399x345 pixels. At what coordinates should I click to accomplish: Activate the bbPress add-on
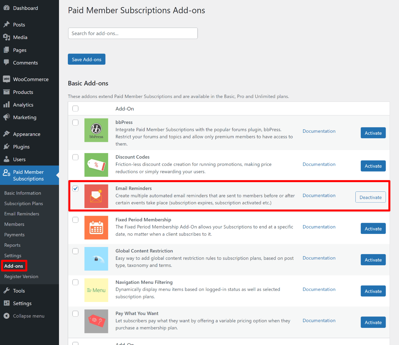(x=373, y=133)
